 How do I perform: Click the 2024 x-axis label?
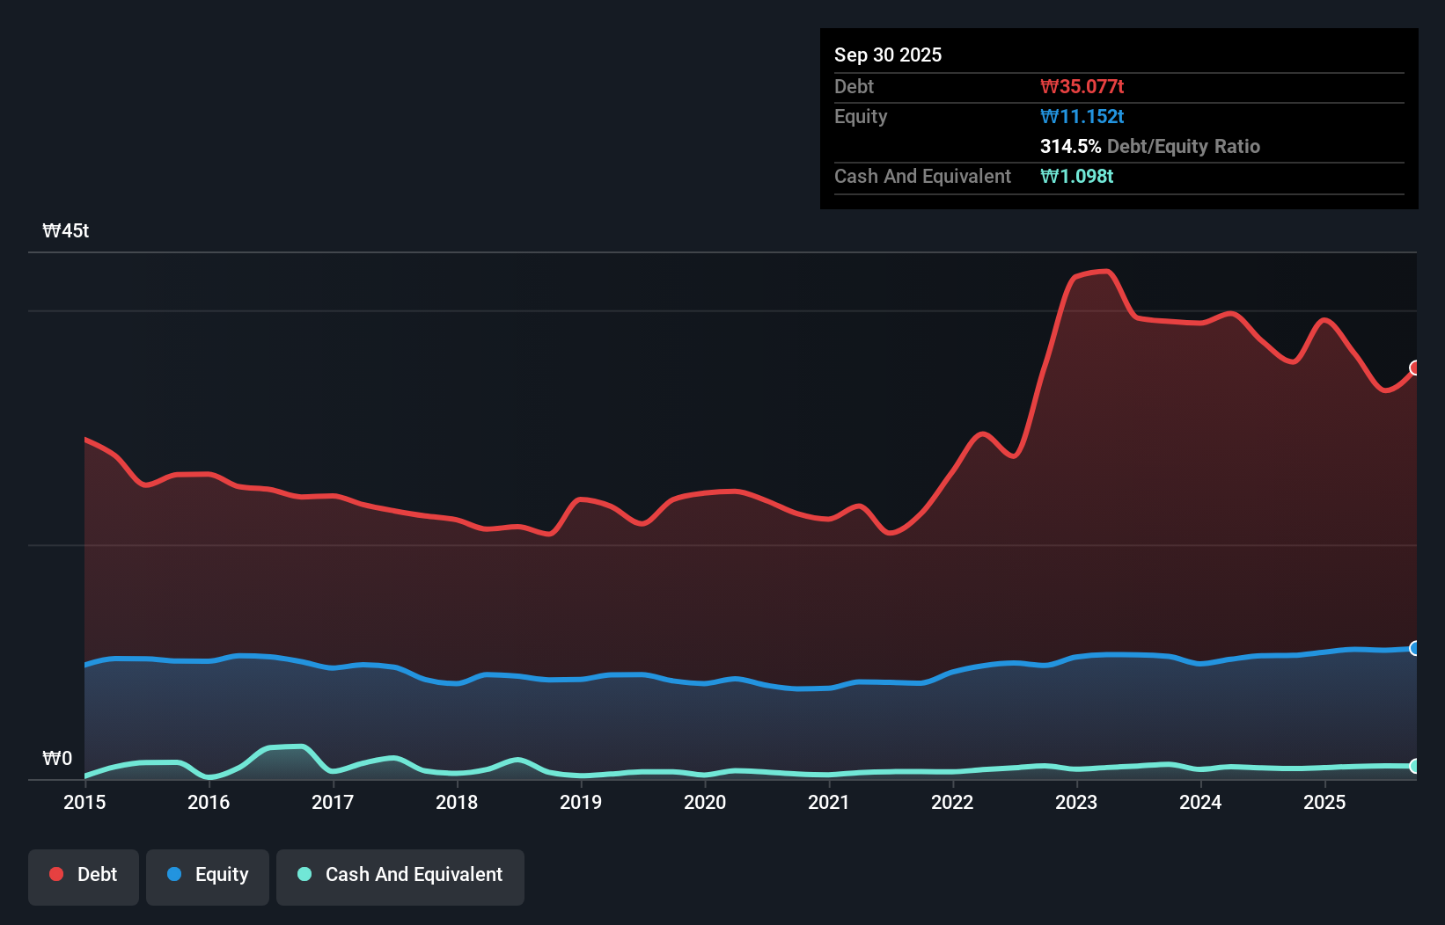[1200, 802]
